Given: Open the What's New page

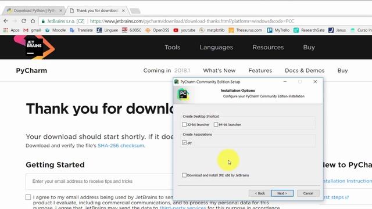Looking at the screenshot, I should tap(219, 71).
